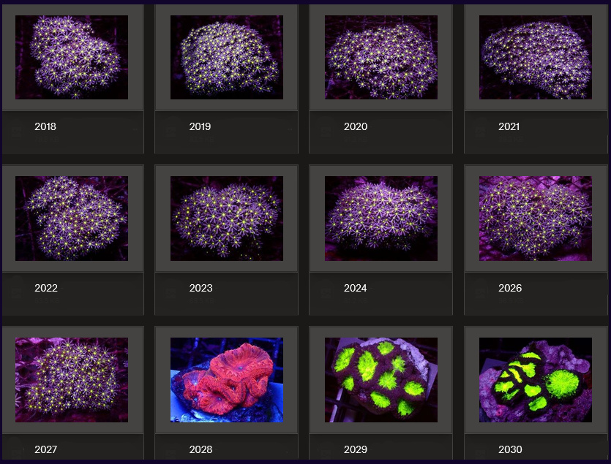Open the 2026 coral image thumbnail

[536, 218]
